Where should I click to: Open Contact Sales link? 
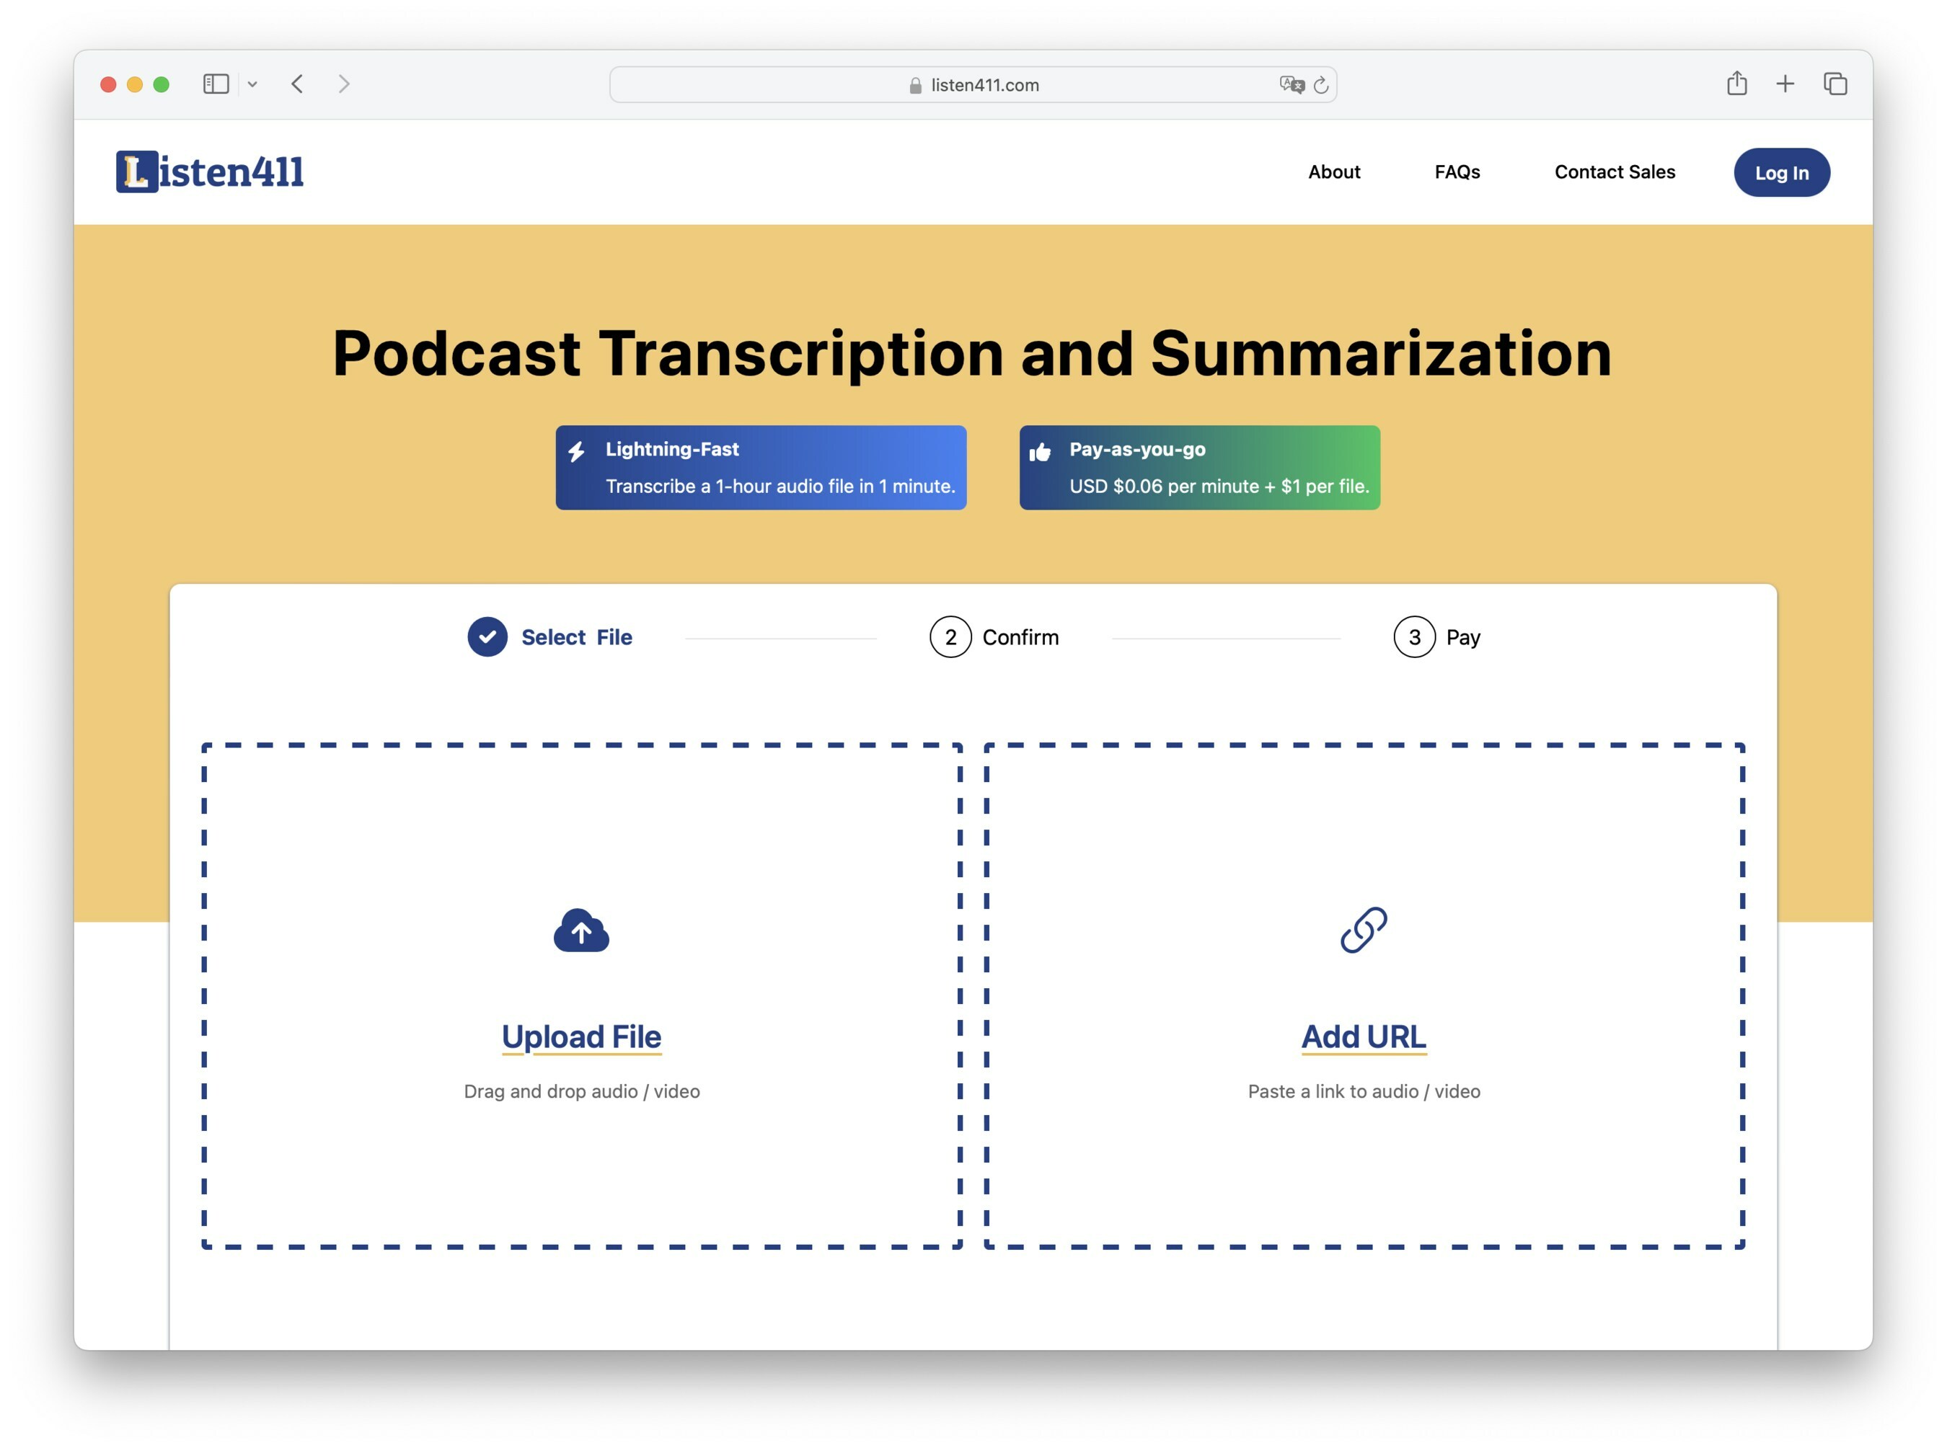pos(1614,172)
